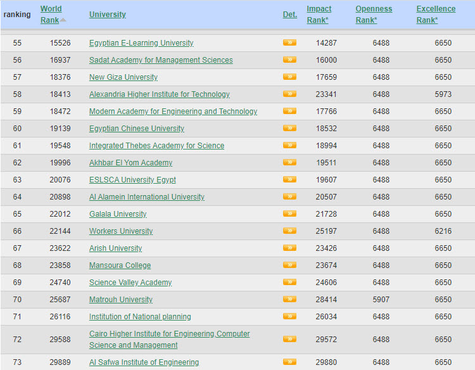The image size is (475, 370).
Task: Click the University column header
Action: click(107, 15)
